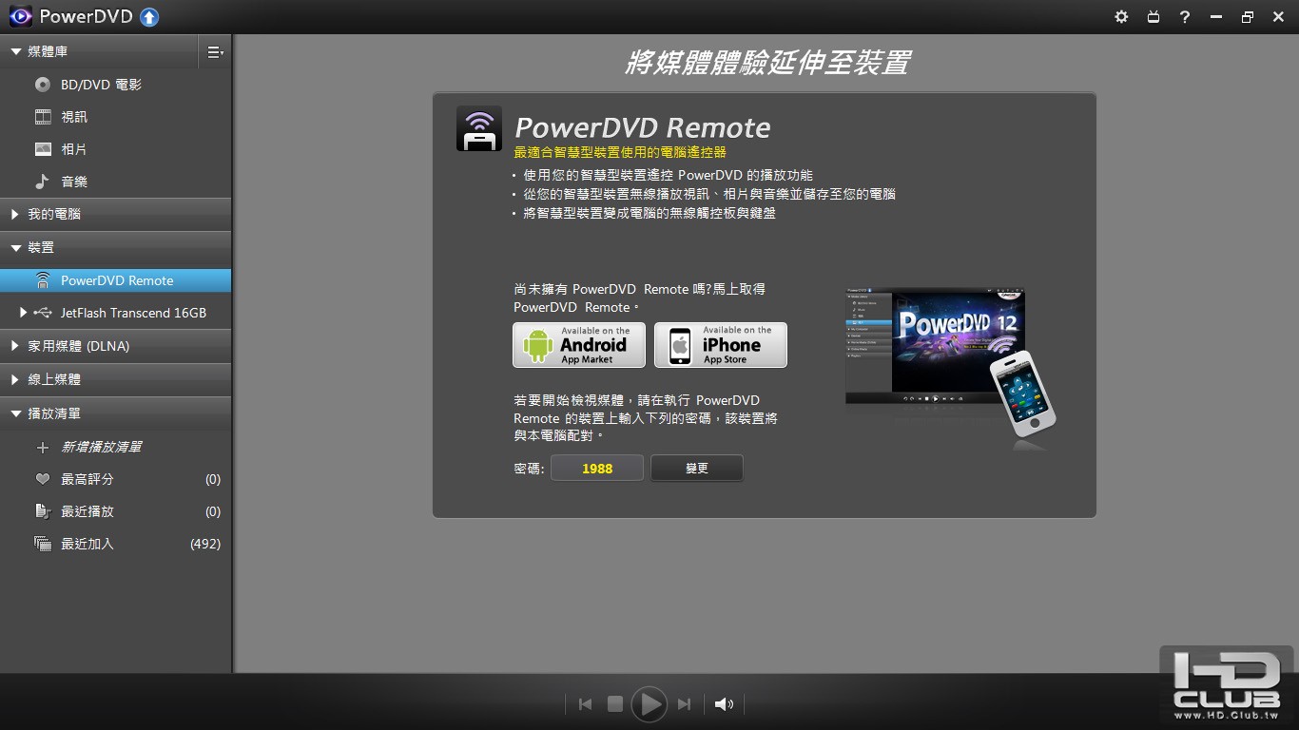Open media library view options menu
The image size is (1299, 730).
[x=215, y=52]
